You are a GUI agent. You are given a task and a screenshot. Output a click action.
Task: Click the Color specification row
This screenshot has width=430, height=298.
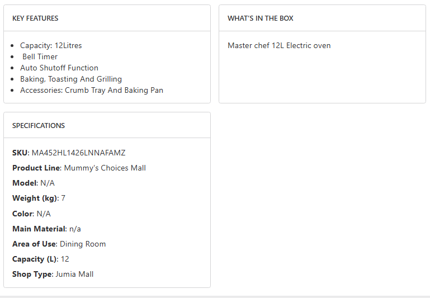(x=31, y=214)
